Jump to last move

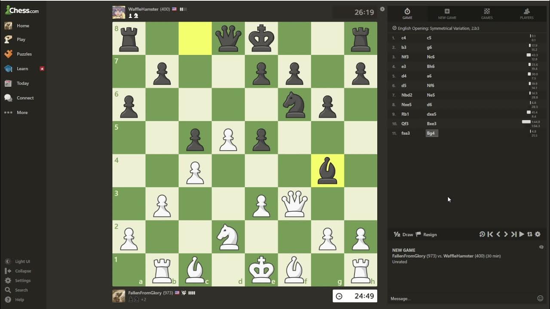coord(514,234)
